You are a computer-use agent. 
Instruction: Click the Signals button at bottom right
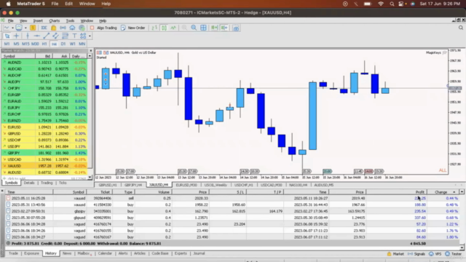416,254
